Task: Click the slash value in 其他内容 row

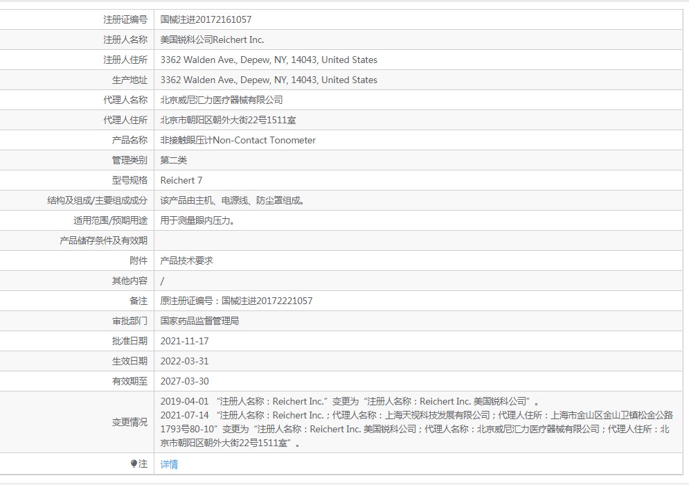Action: 162,281
